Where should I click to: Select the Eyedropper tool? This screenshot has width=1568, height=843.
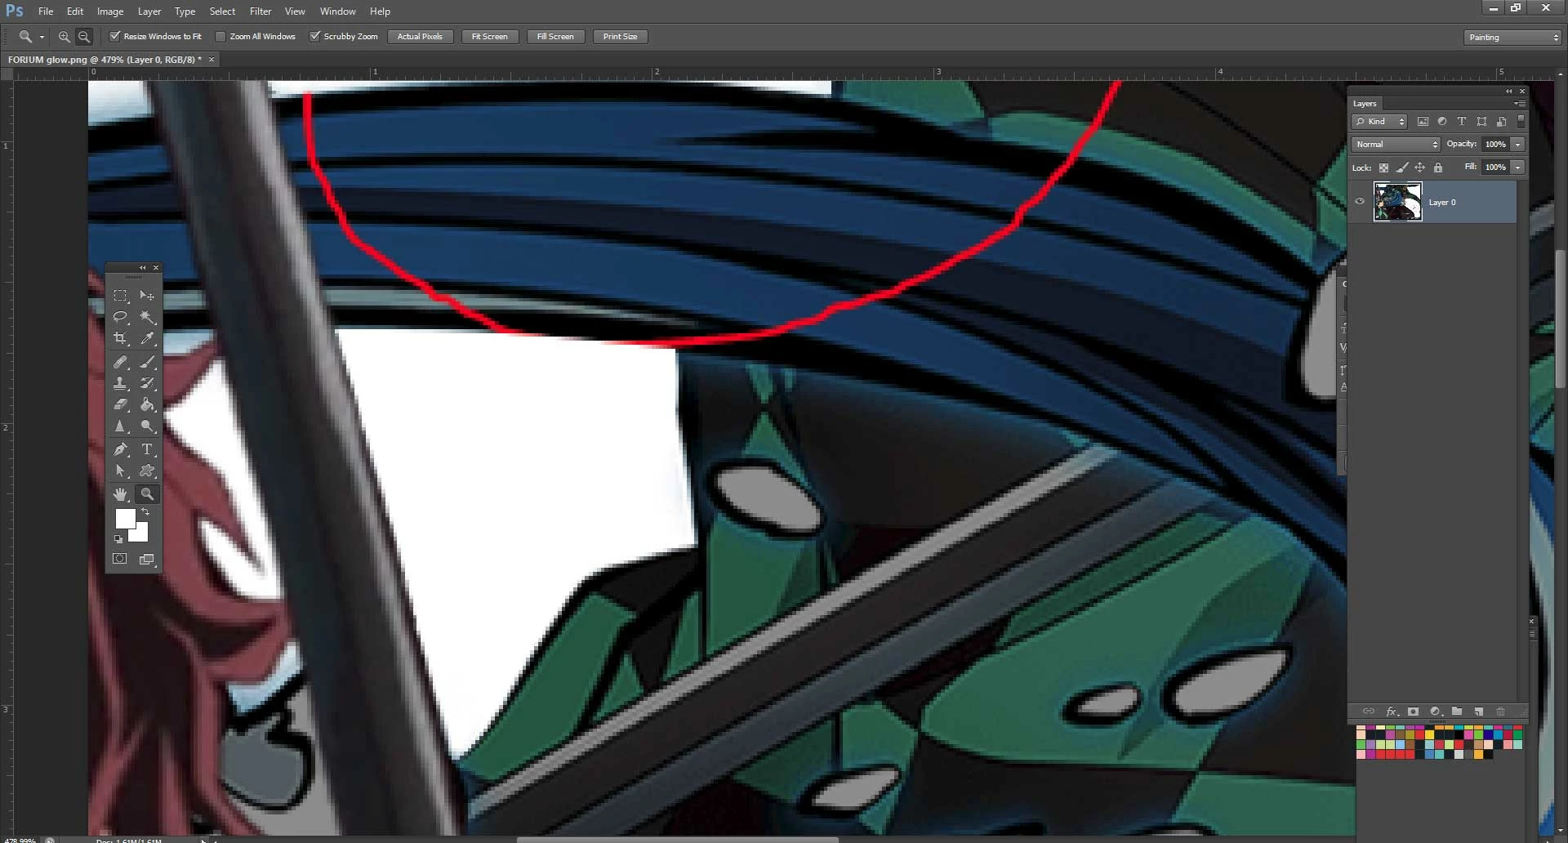click(147, 338)
